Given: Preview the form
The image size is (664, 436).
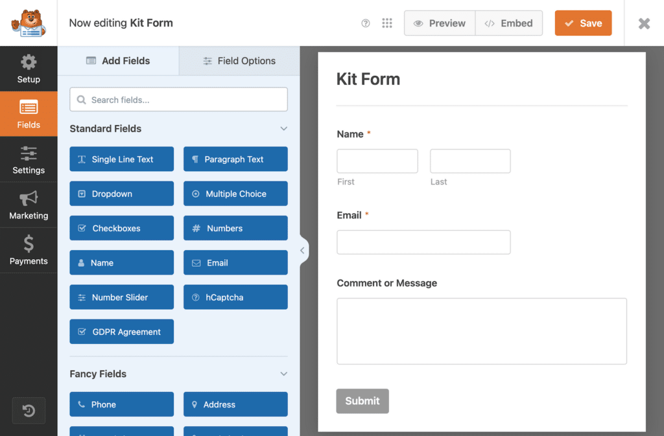Looking at the screenshot, I should 440,23.
